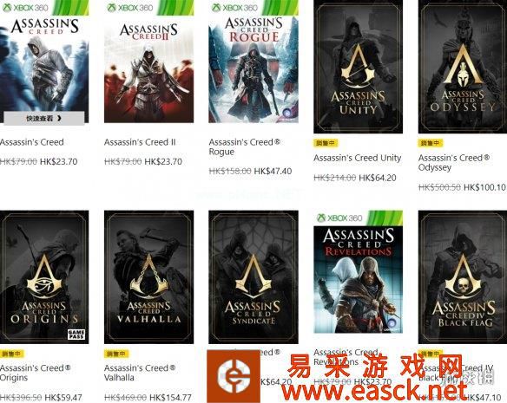Click the yellow sale badge under Valhalla
Viewport: 507px width, 403px height.
coord(116,354)
